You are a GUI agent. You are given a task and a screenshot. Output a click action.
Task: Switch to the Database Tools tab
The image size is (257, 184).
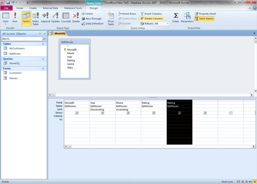click(73, 8)
